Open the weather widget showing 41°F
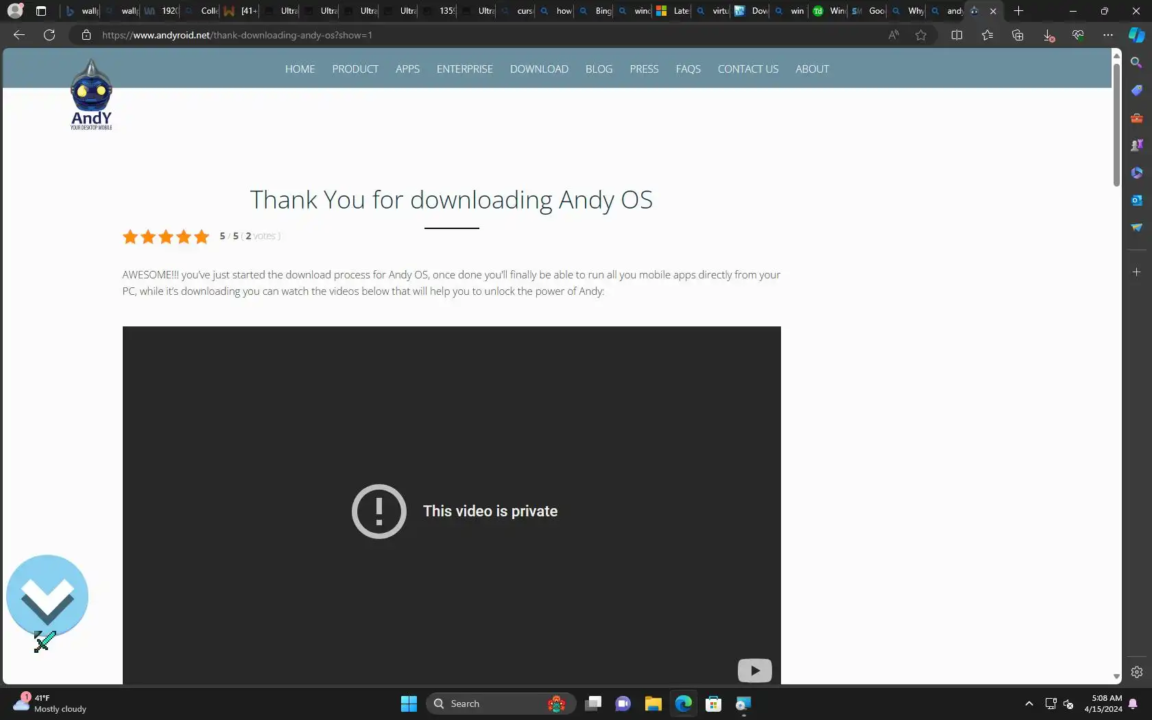 [49, 704]
